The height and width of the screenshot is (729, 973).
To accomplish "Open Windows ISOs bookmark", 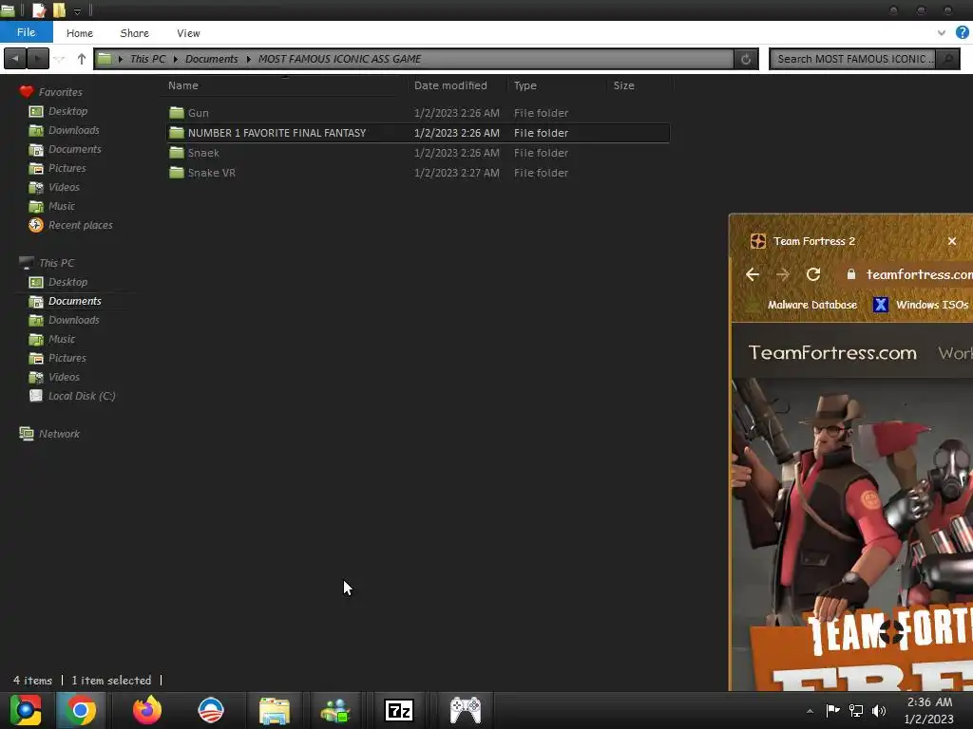I will pos(921,305).
